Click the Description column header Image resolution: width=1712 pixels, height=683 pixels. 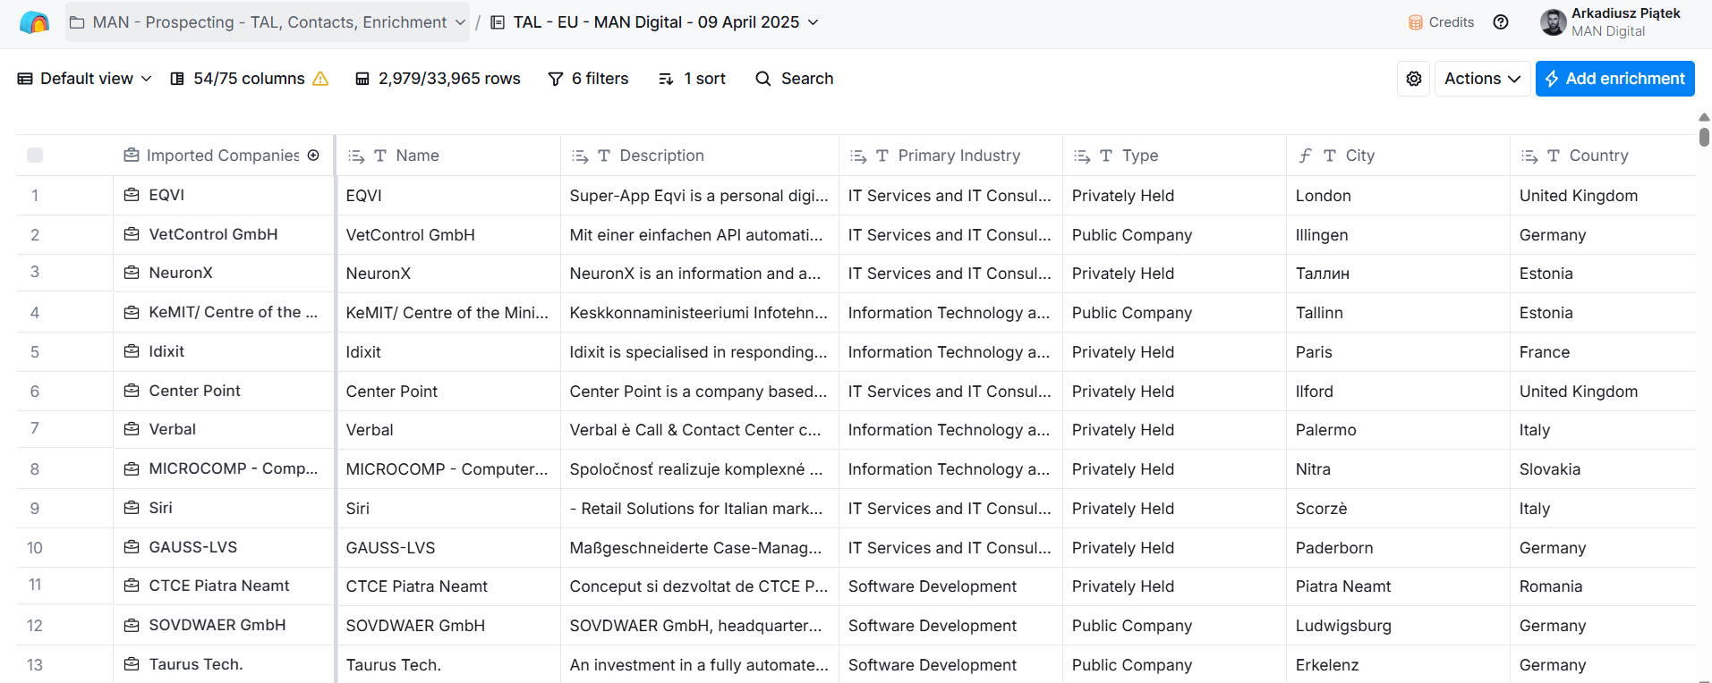click(x=700, y=156)
